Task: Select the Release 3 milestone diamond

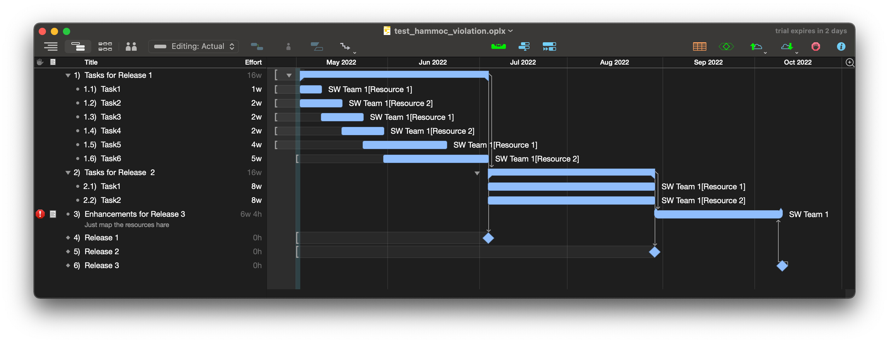Action: click(x=782, y=266)
